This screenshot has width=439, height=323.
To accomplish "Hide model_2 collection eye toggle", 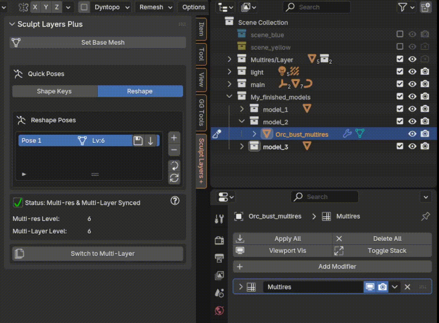I will (412, 122).
